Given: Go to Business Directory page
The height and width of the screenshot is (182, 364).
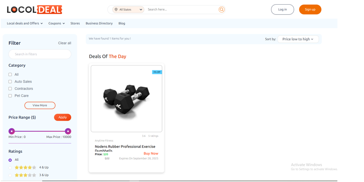Looking at the screenshot, I should click(x=99, y=23).
